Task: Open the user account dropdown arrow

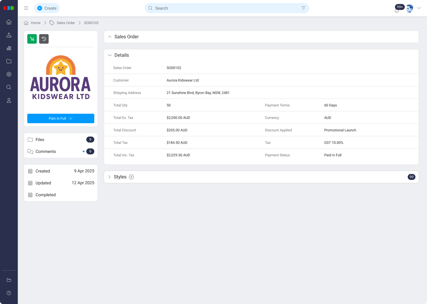Action: [419, 8]
